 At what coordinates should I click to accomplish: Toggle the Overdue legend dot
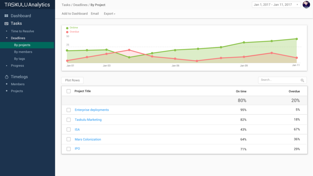point(67,32)
